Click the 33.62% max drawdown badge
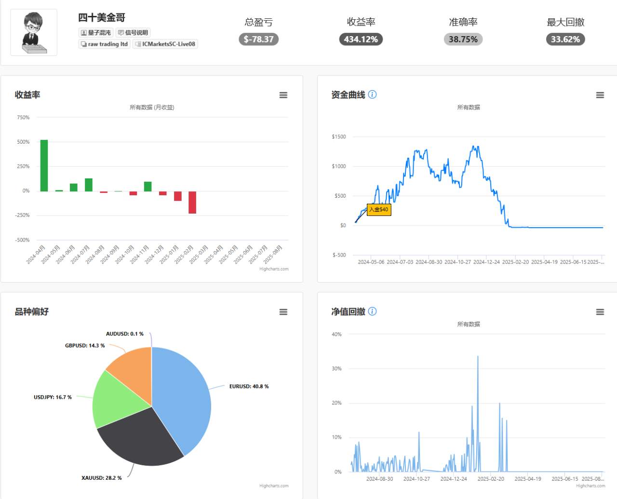The image size is (617, 499). click(x=565, y=39)
